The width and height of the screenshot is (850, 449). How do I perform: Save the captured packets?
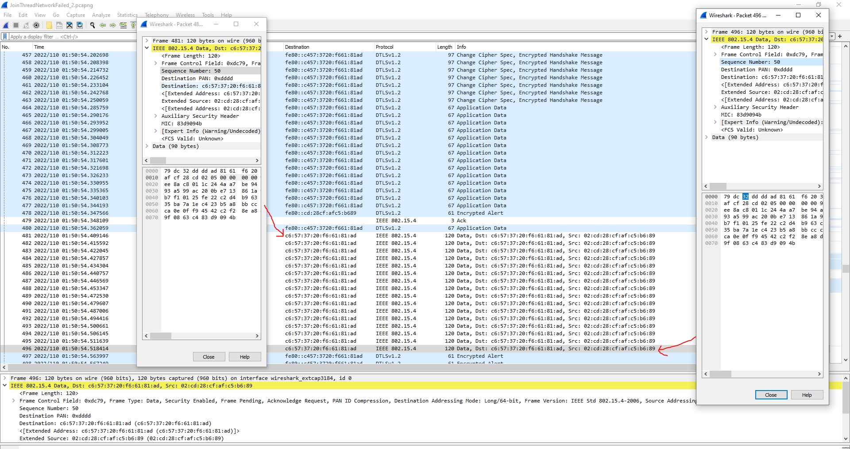59,25
